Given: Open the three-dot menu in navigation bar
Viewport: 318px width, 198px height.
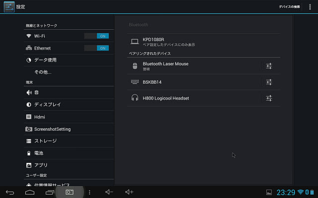Looking at the screenshot, I should tap(89, 192).
